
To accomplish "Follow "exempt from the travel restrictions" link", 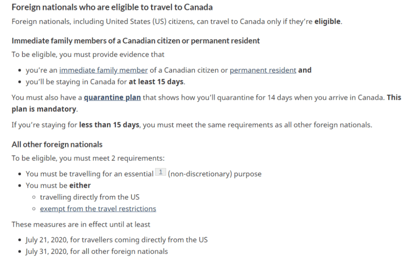I will pyautogui.click(x=98, y=209).
